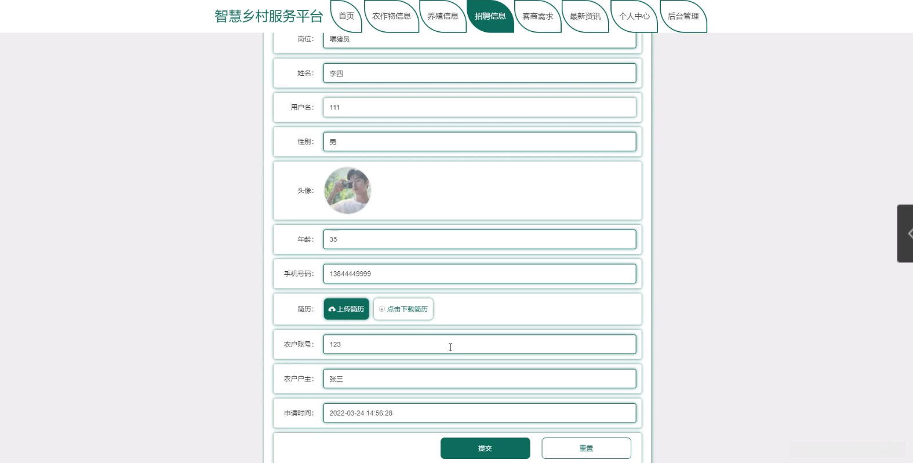913x463 pixels.
Task: Click the 用户名 input containing 111
Action: click(479, 107)
